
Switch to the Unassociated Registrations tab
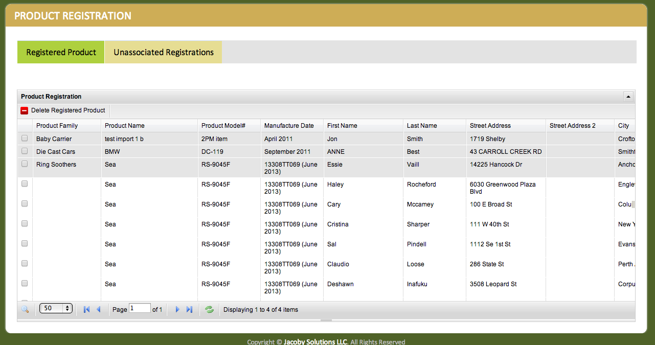[x=164, y=52]
